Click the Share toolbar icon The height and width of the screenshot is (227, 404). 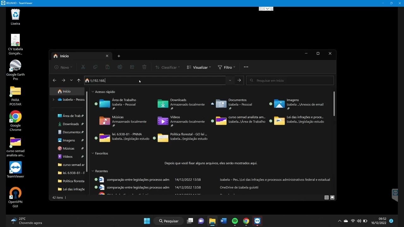tap(132, 67)
